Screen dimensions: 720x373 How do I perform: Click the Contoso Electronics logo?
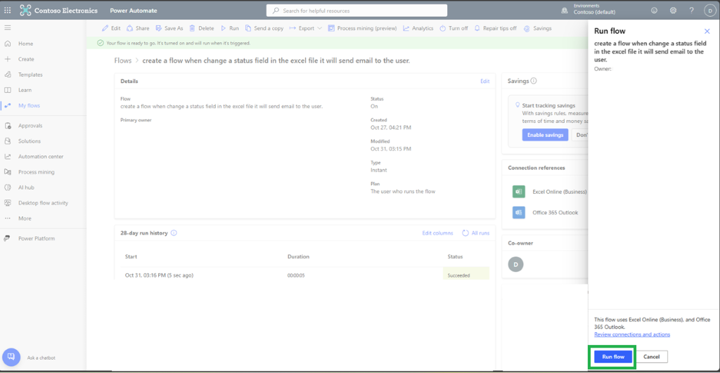click(x=26, y=10)
